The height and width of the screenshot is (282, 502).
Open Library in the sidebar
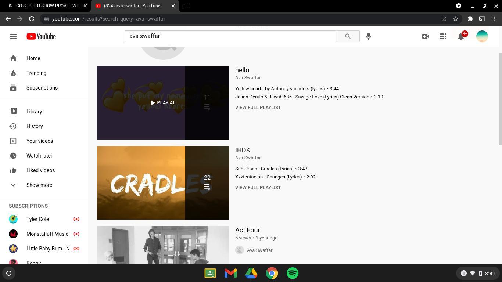[x=44, y=112]
